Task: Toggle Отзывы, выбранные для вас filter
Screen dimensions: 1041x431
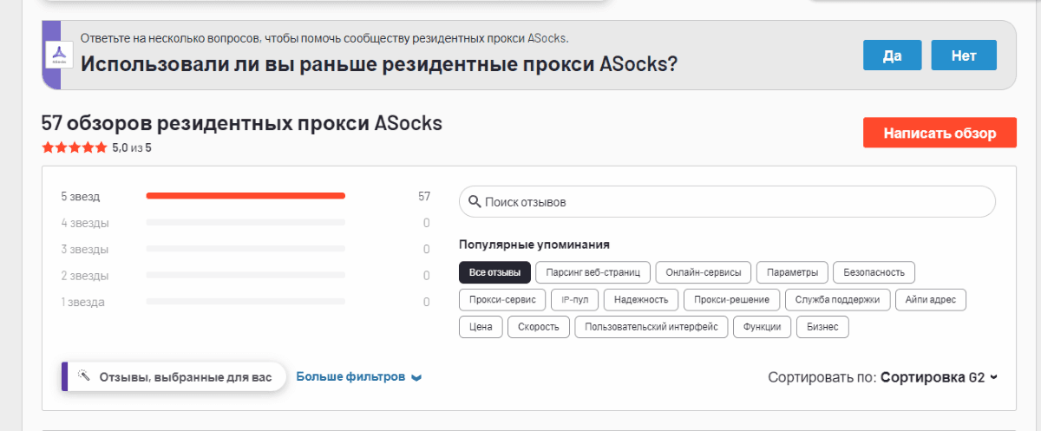Action: (173, 377)
